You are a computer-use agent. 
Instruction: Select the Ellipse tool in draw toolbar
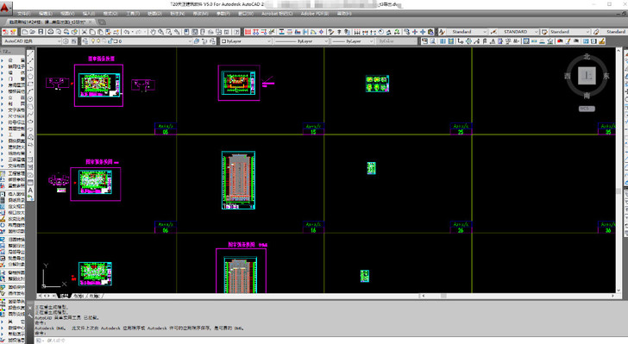30,122
